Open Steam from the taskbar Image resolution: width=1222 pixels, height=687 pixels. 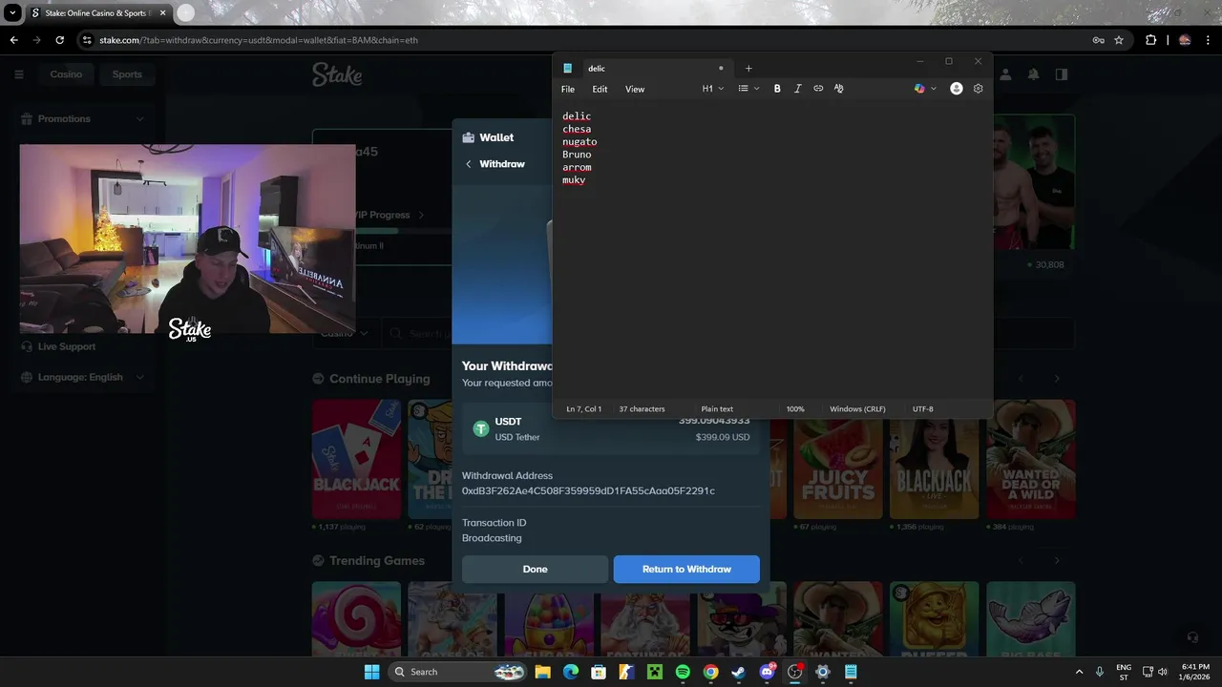coord(739,672)
